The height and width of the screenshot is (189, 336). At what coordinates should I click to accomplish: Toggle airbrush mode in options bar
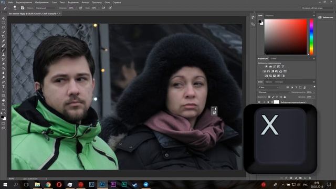point(103,8)
